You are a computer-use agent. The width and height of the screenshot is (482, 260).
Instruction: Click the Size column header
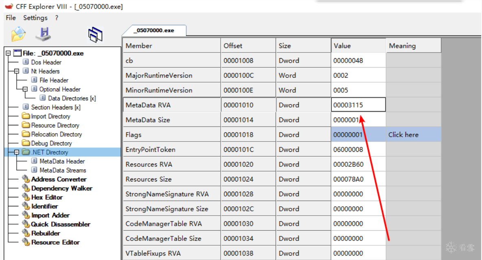(303, 46)
